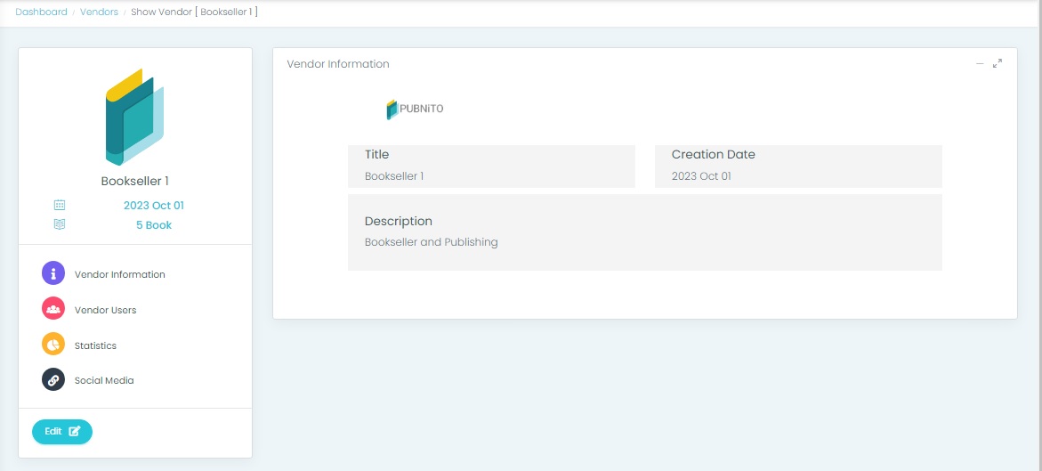Click the pink Vendor Users icon
This screenshot has width=1042, height=471.
pos(53,309)
